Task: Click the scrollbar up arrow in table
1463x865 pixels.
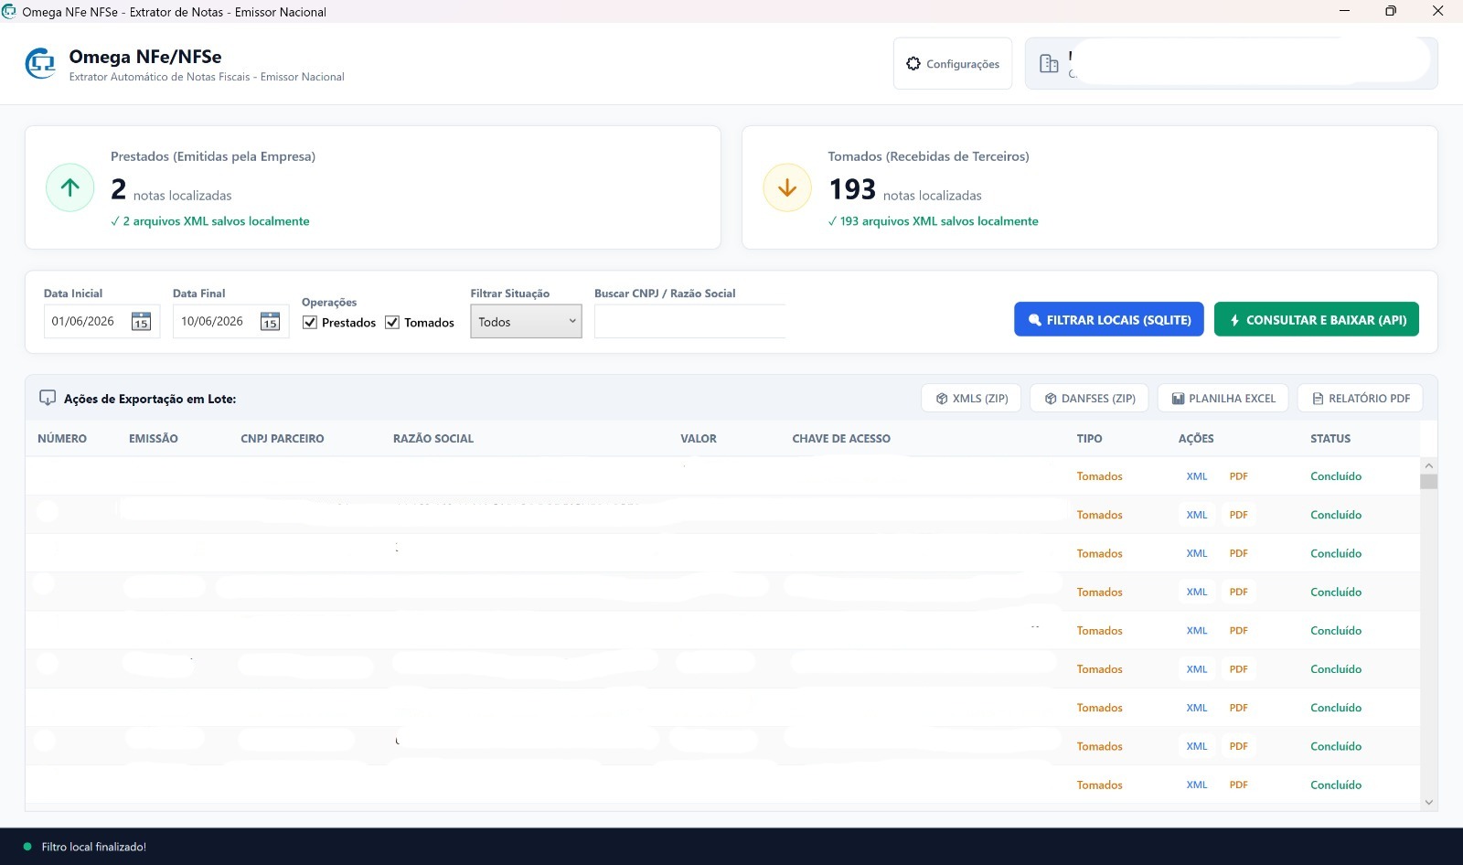Action: click(1429, 465)
